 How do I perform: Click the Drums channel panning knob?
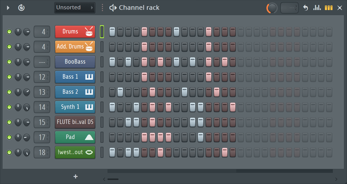tap(18, 32)
